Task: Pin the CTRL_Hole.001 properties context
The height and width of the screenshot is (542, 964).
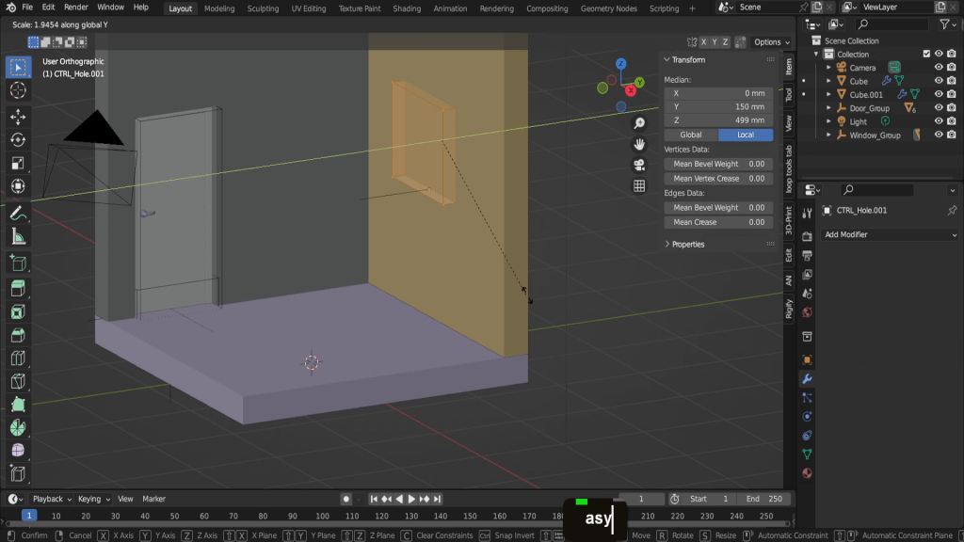Action: point(952,210)
